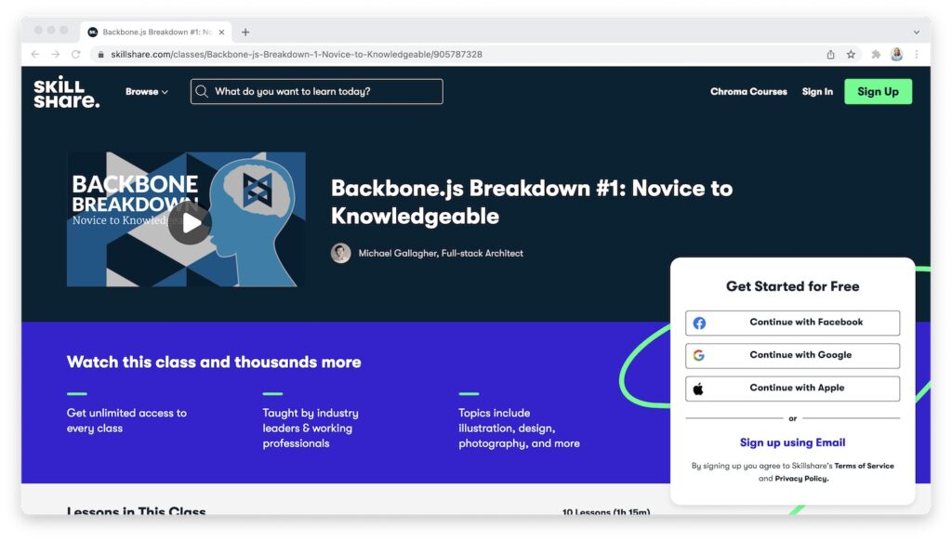
Task: Open the Privacy Policy link
Action: click(801, 479)
